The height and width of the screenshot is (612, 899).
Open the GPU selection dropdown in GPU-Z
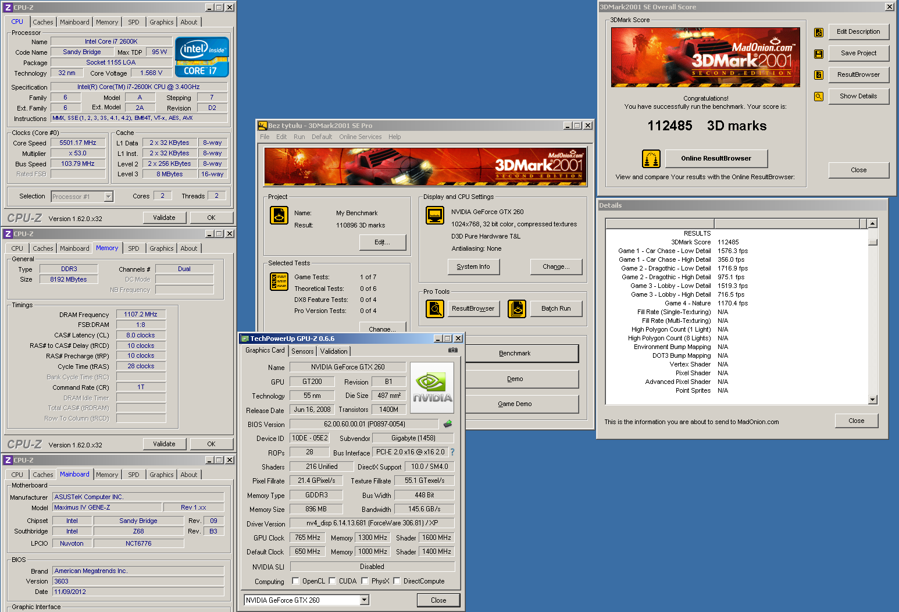pyautogui.click(x=364, y=600)
